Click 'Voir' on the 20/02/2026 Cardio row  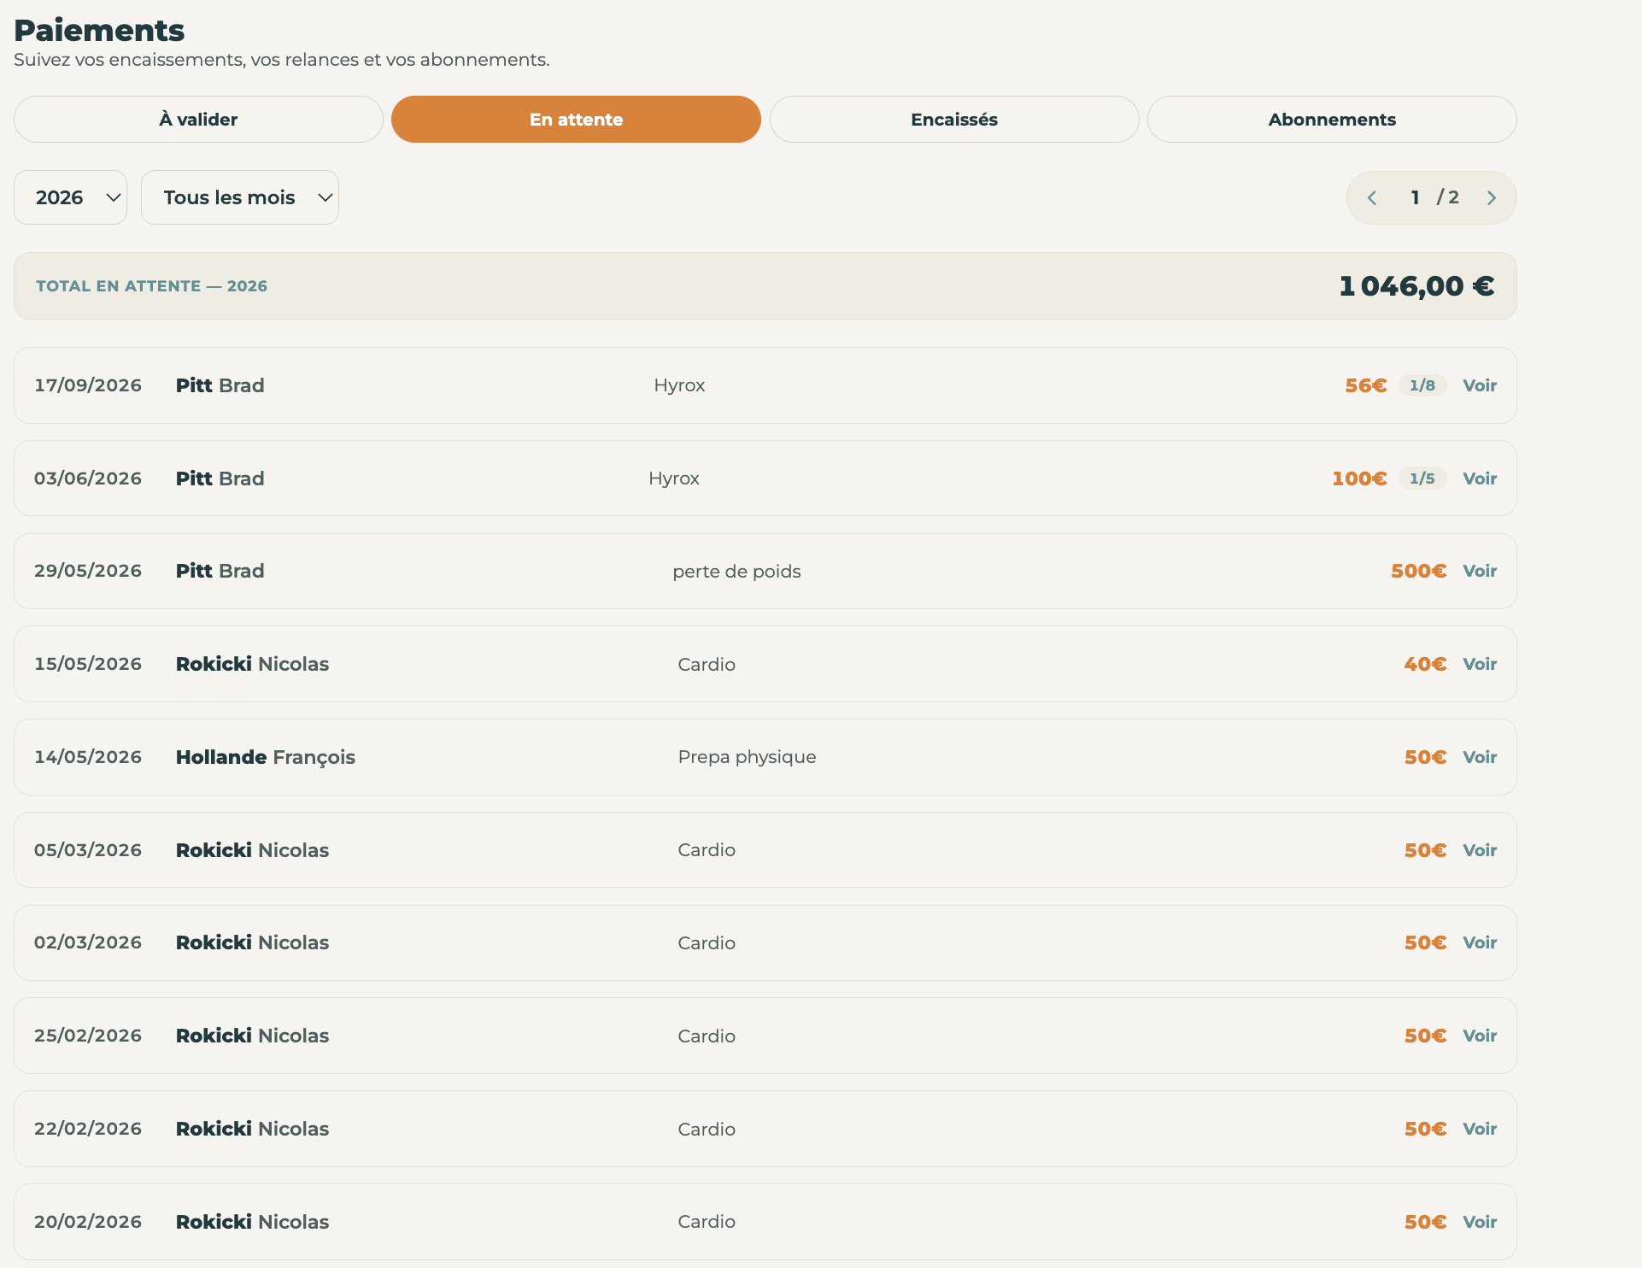(x=1480, y=1222)
